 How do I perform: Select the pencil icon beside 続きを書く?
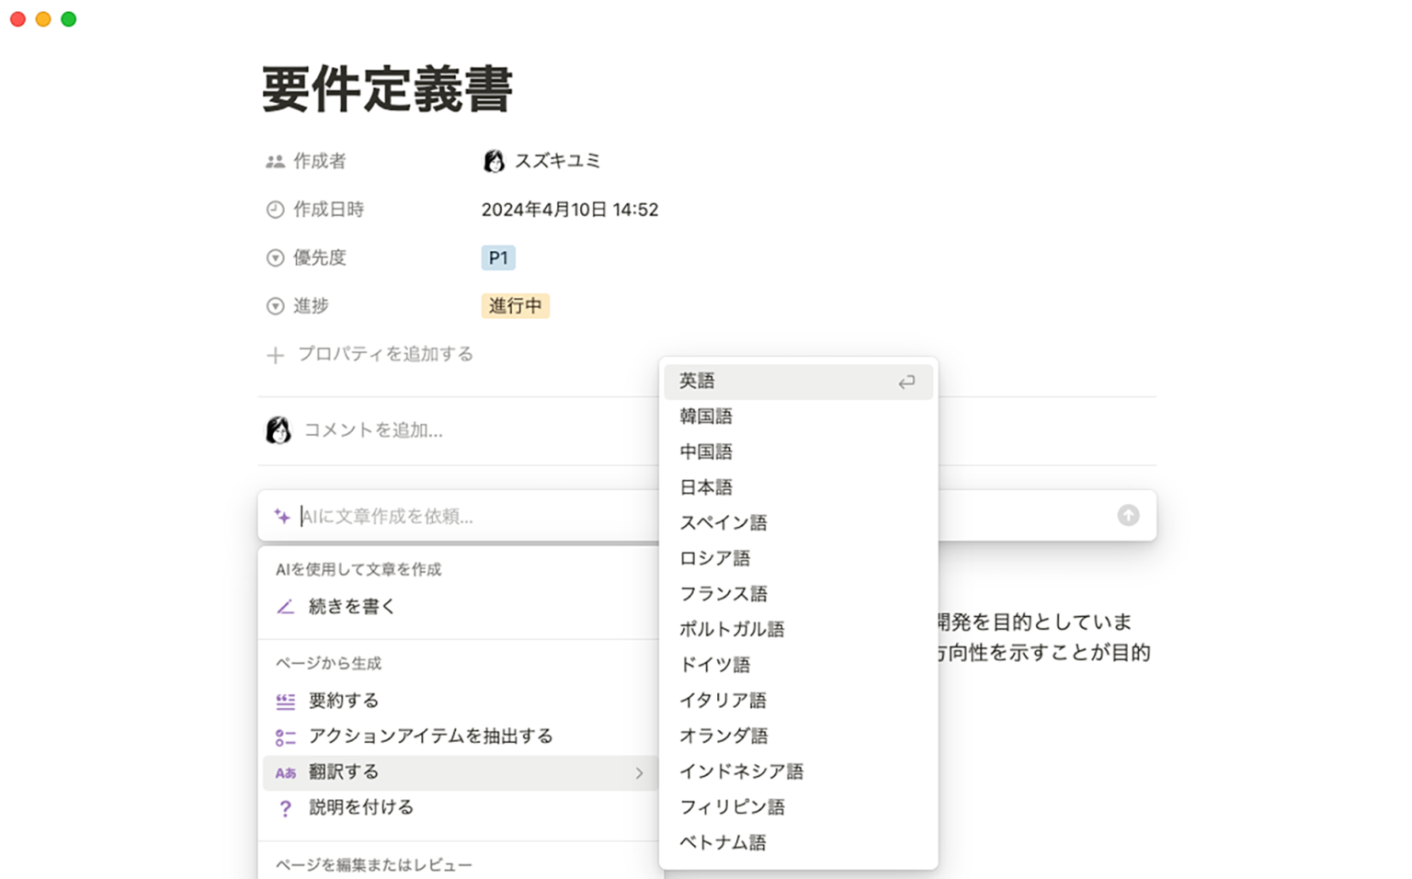point(285,607)
